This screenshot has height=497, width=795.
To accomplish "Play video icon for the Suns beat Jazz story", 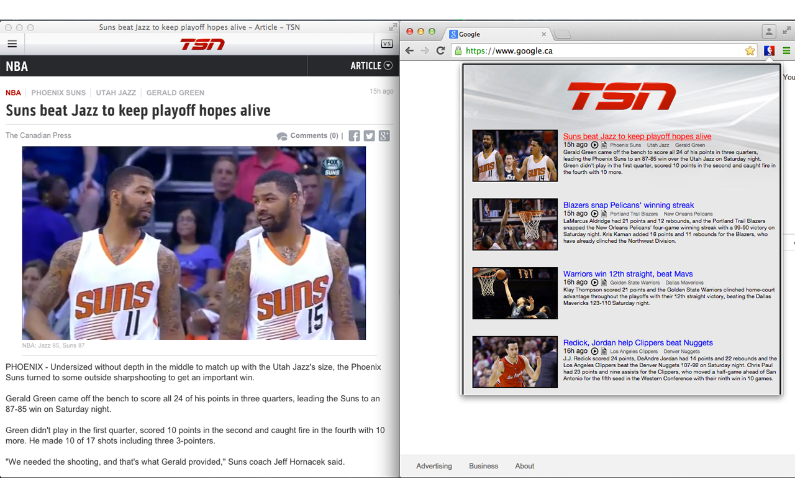I will 594,145.
